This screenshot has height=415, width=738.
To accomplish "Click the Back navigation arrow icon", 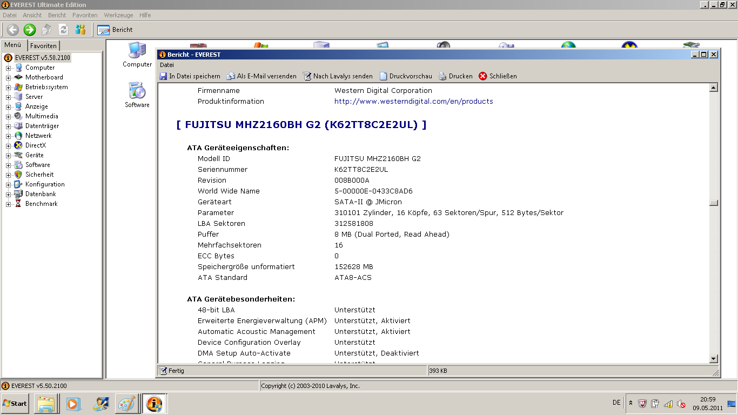I will pos(12,30).
